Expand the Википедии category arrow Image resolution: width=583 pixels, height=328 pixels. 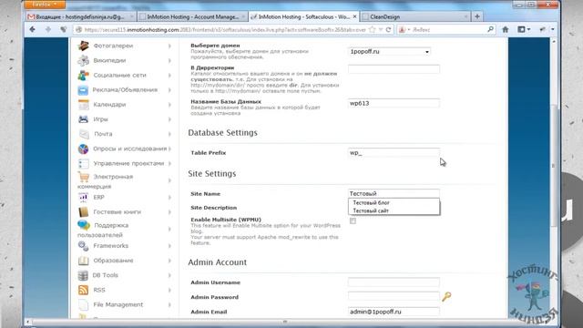pos(169,60)
